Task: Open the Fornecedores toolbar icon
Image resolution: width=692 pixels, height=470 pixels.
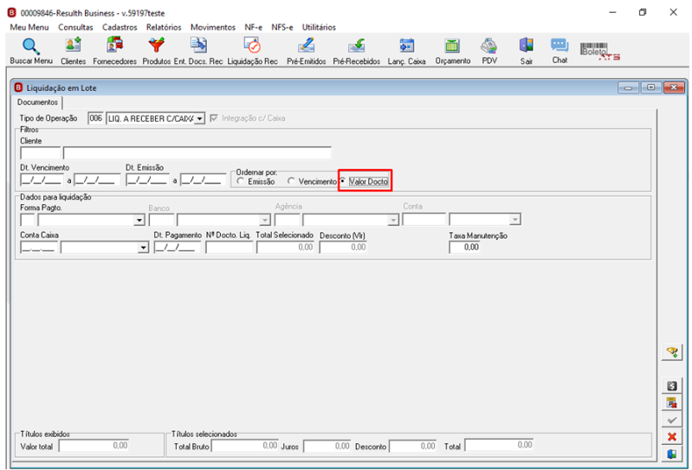Action: point(114,45)
